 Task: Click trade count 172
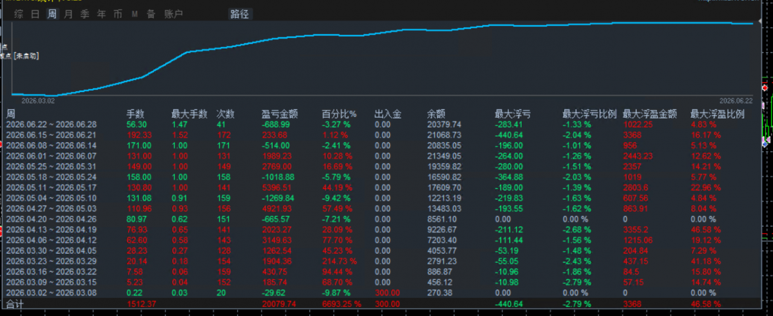click(x=224, y=135)
